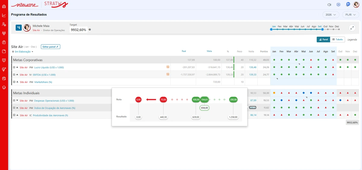
Task: Expand the Índice de Ocupação de Aeronaves plus box
Action: (14, 108)
